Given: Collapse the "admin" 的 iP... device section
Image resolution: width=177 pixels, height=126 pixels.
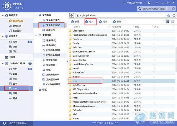Looking at the screenshot, I should click(3, 63).
